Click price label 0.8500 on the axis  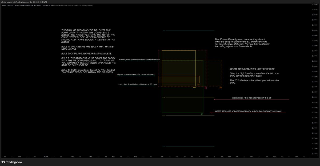tap(314, 77)
